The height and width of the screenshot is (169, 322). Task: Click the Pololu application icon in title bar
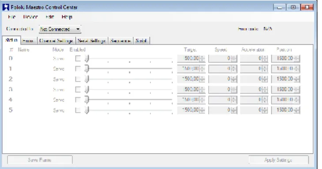pos(6,7)
